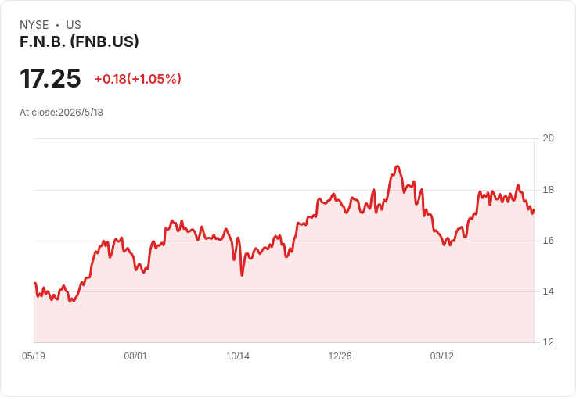Select the 10/14 date axis label
The width and height of the screenshot is (576, 397).
point(238,356)
